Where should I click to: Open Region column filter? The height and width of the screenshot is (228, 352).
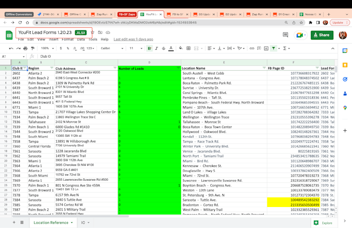pos(52,68)
